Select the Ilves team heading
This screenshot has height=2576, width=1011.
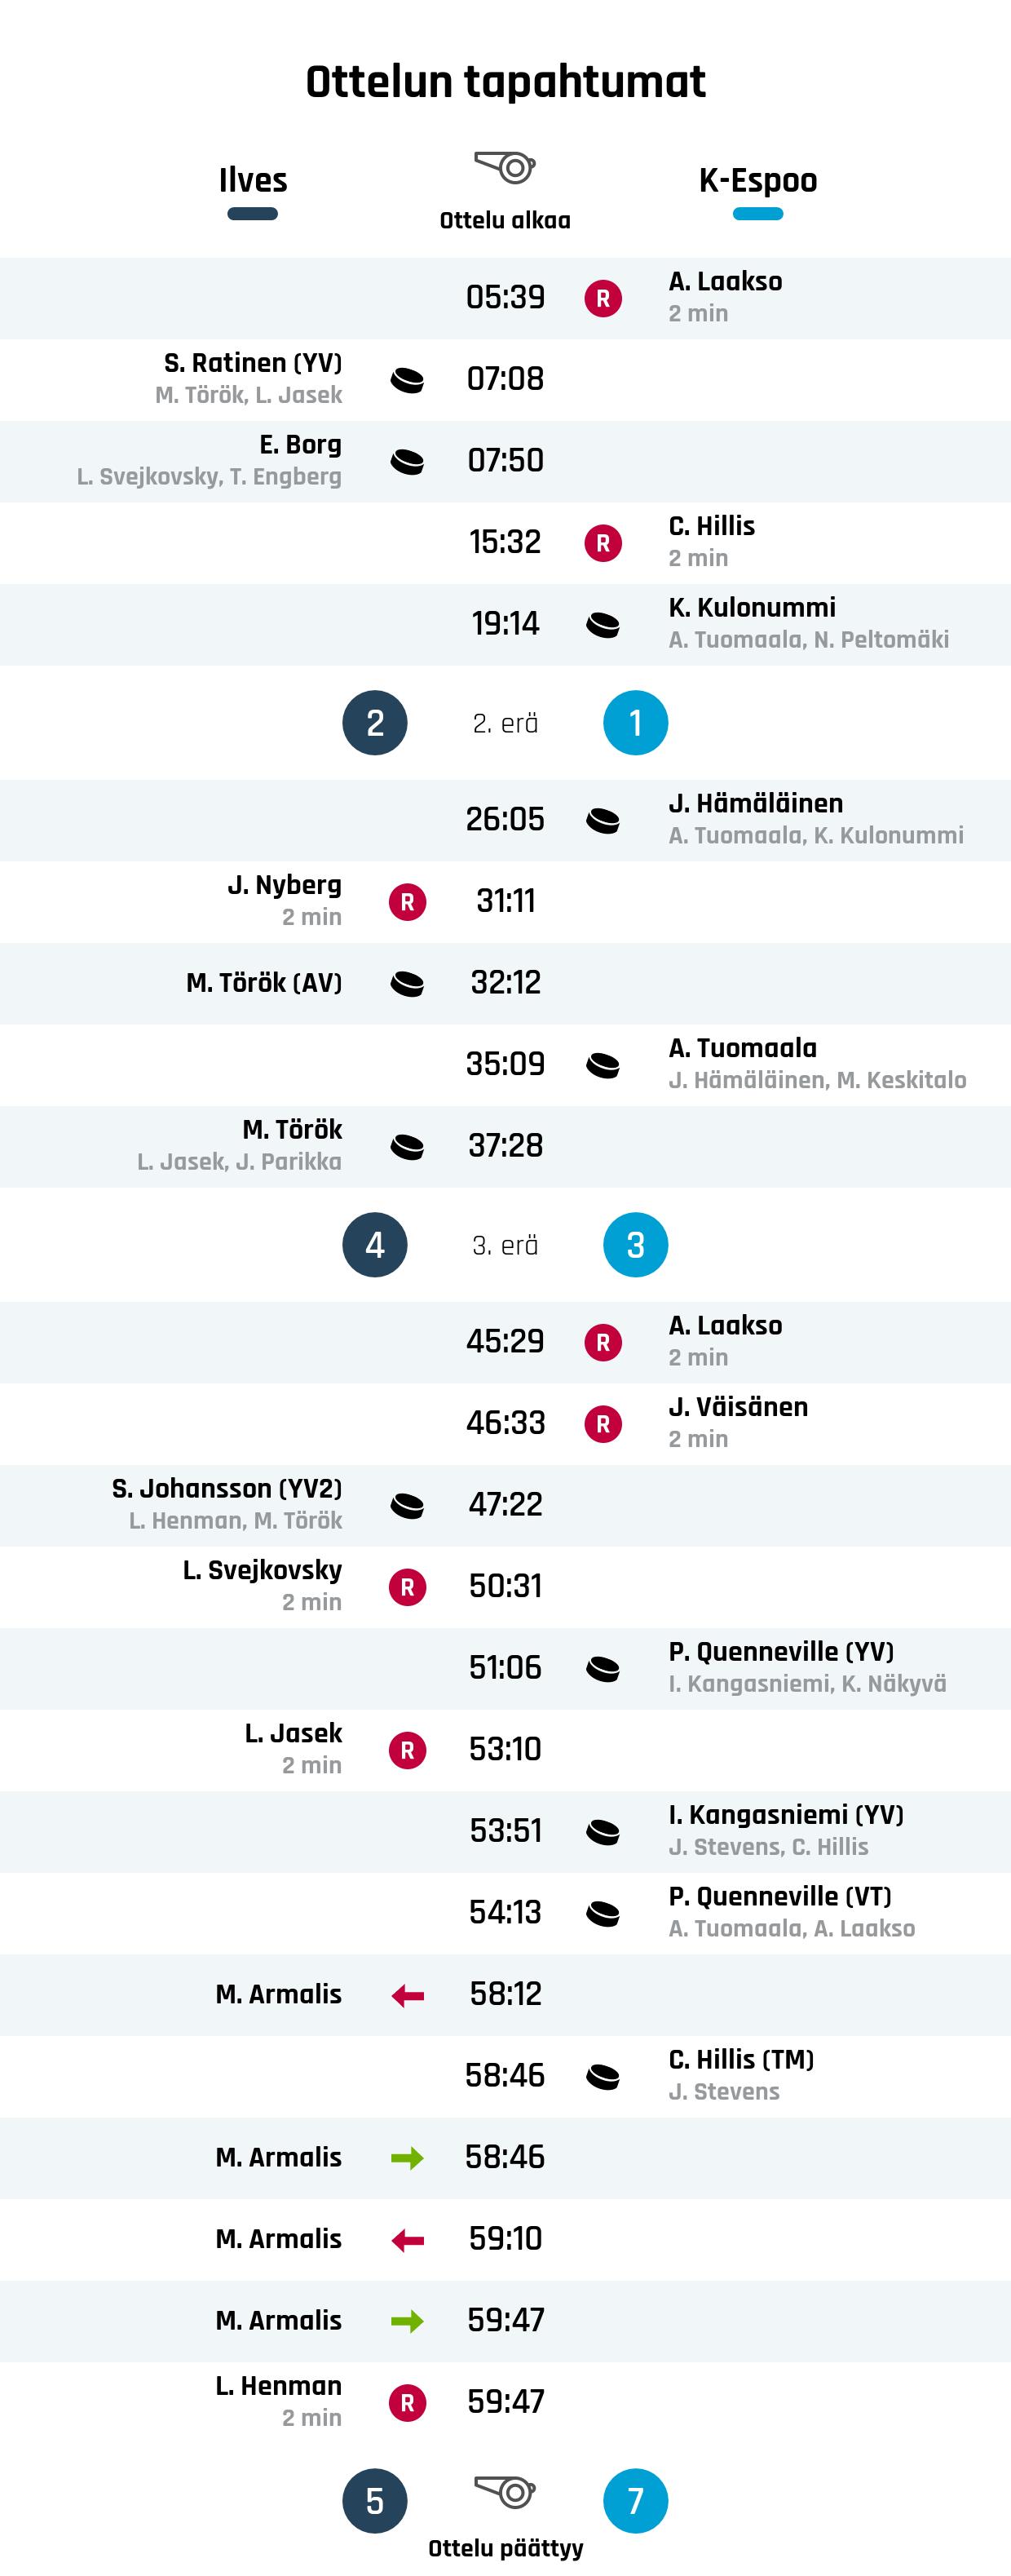pos(253,180)
